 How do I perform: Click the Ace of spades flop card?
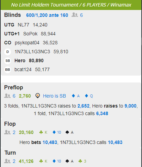[x=69, y=132]
